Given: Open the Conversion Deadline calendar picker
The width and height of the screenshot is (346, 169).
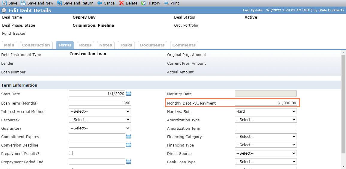Looking at the screenshot, I should point(129,145).
